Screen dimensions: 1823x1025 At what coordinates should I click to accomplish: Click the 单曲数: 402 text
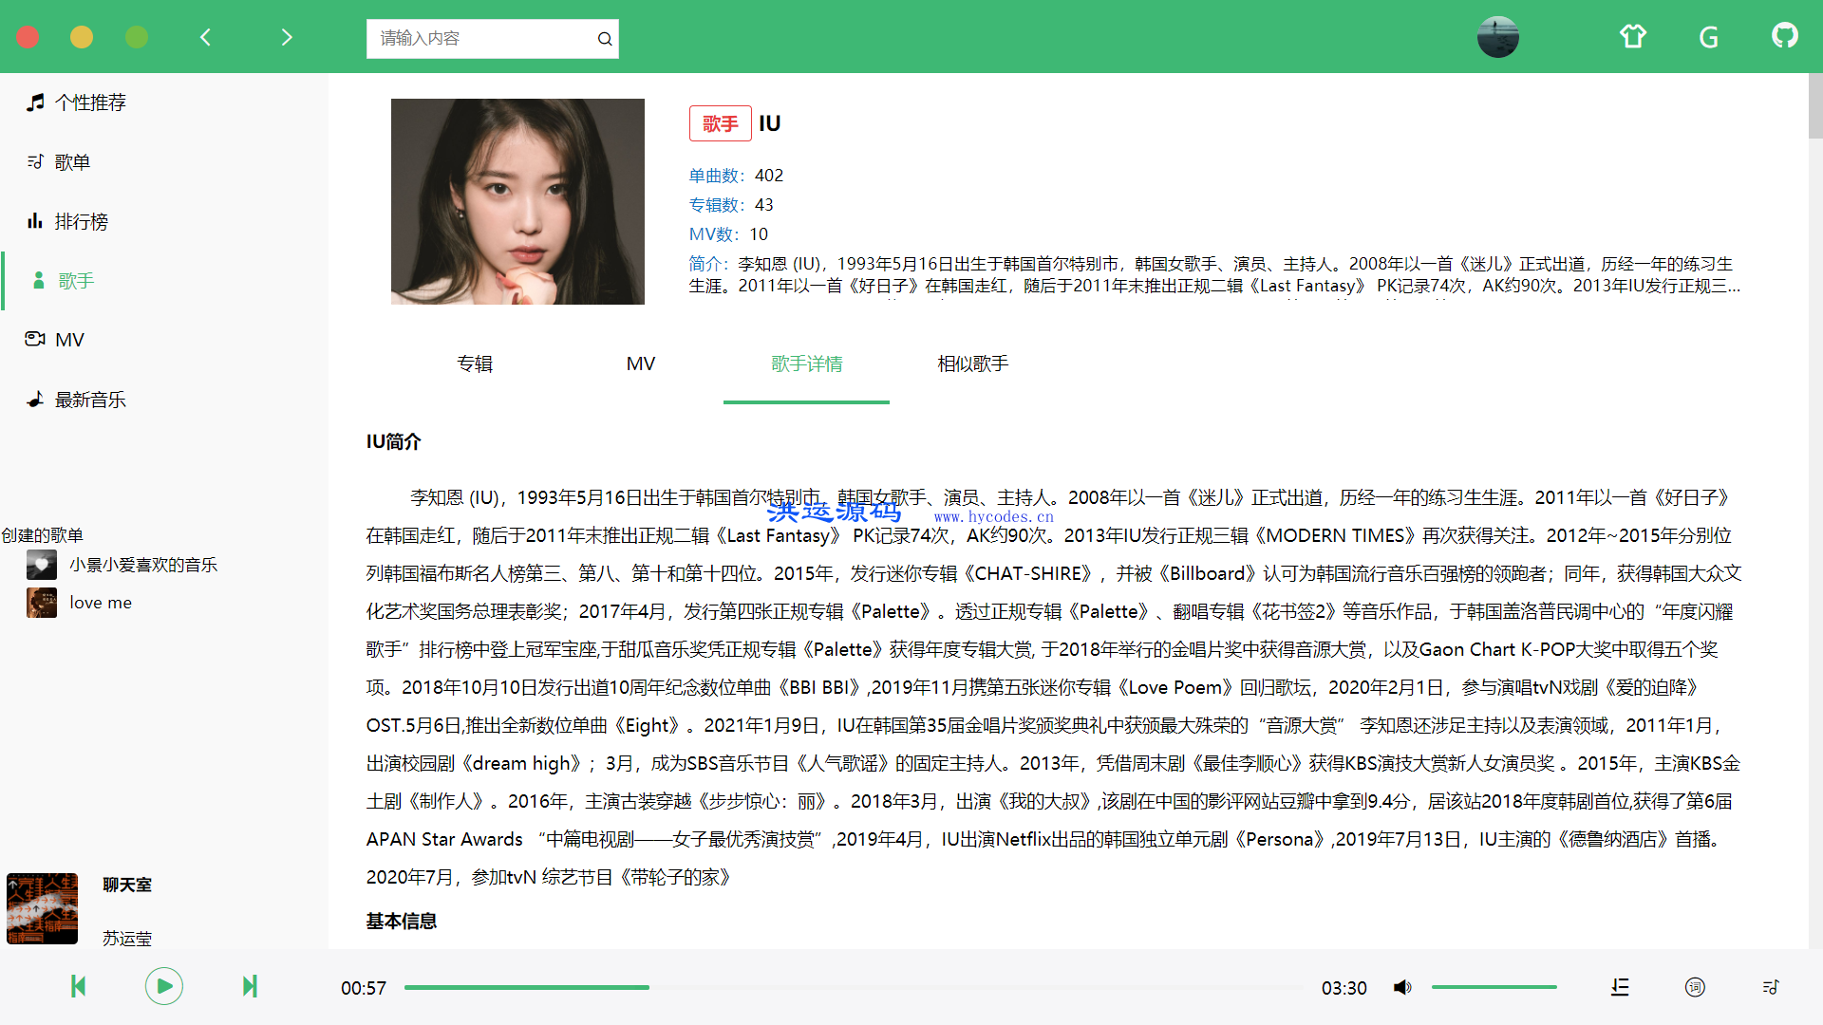click(x=736, y=176)
